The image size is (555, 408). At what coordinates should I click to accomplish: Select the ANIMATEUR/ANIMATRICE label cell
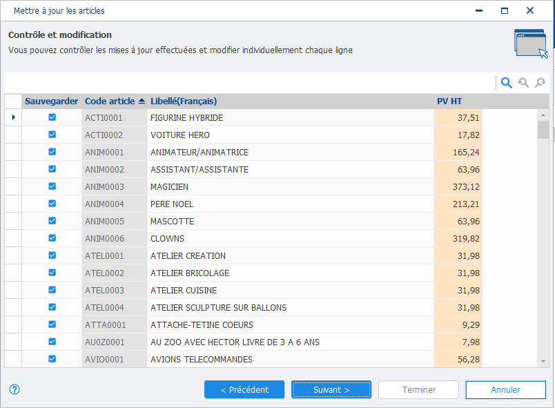click(291, 152)
